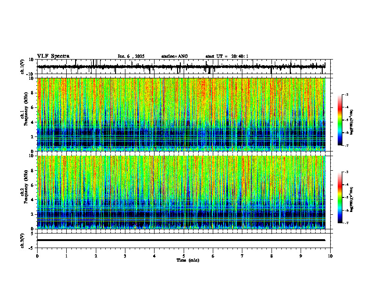Click the "Time (min)" x-axis label
The width and height of the screenshot is (372, 287).
pos(188,260)
